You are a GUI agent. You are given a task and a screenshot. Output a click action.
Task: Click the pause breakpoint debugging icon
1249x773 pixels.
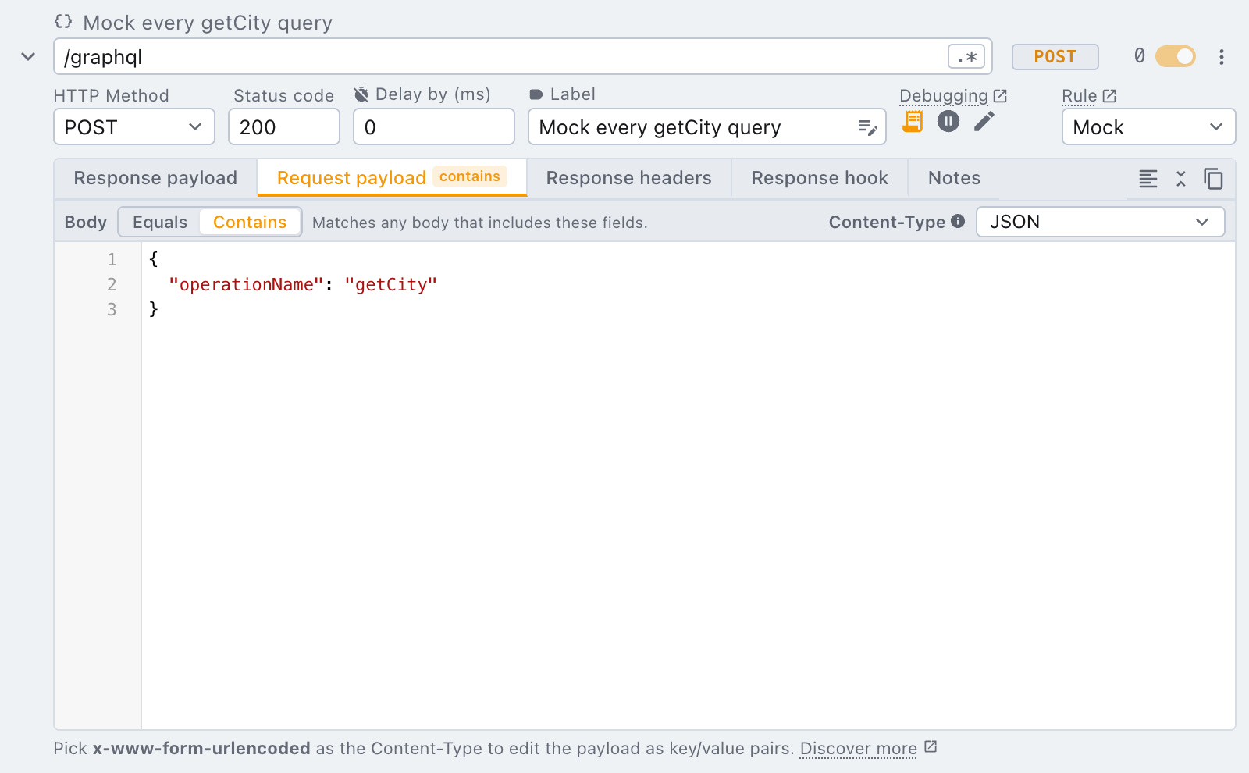click(948, 121)
